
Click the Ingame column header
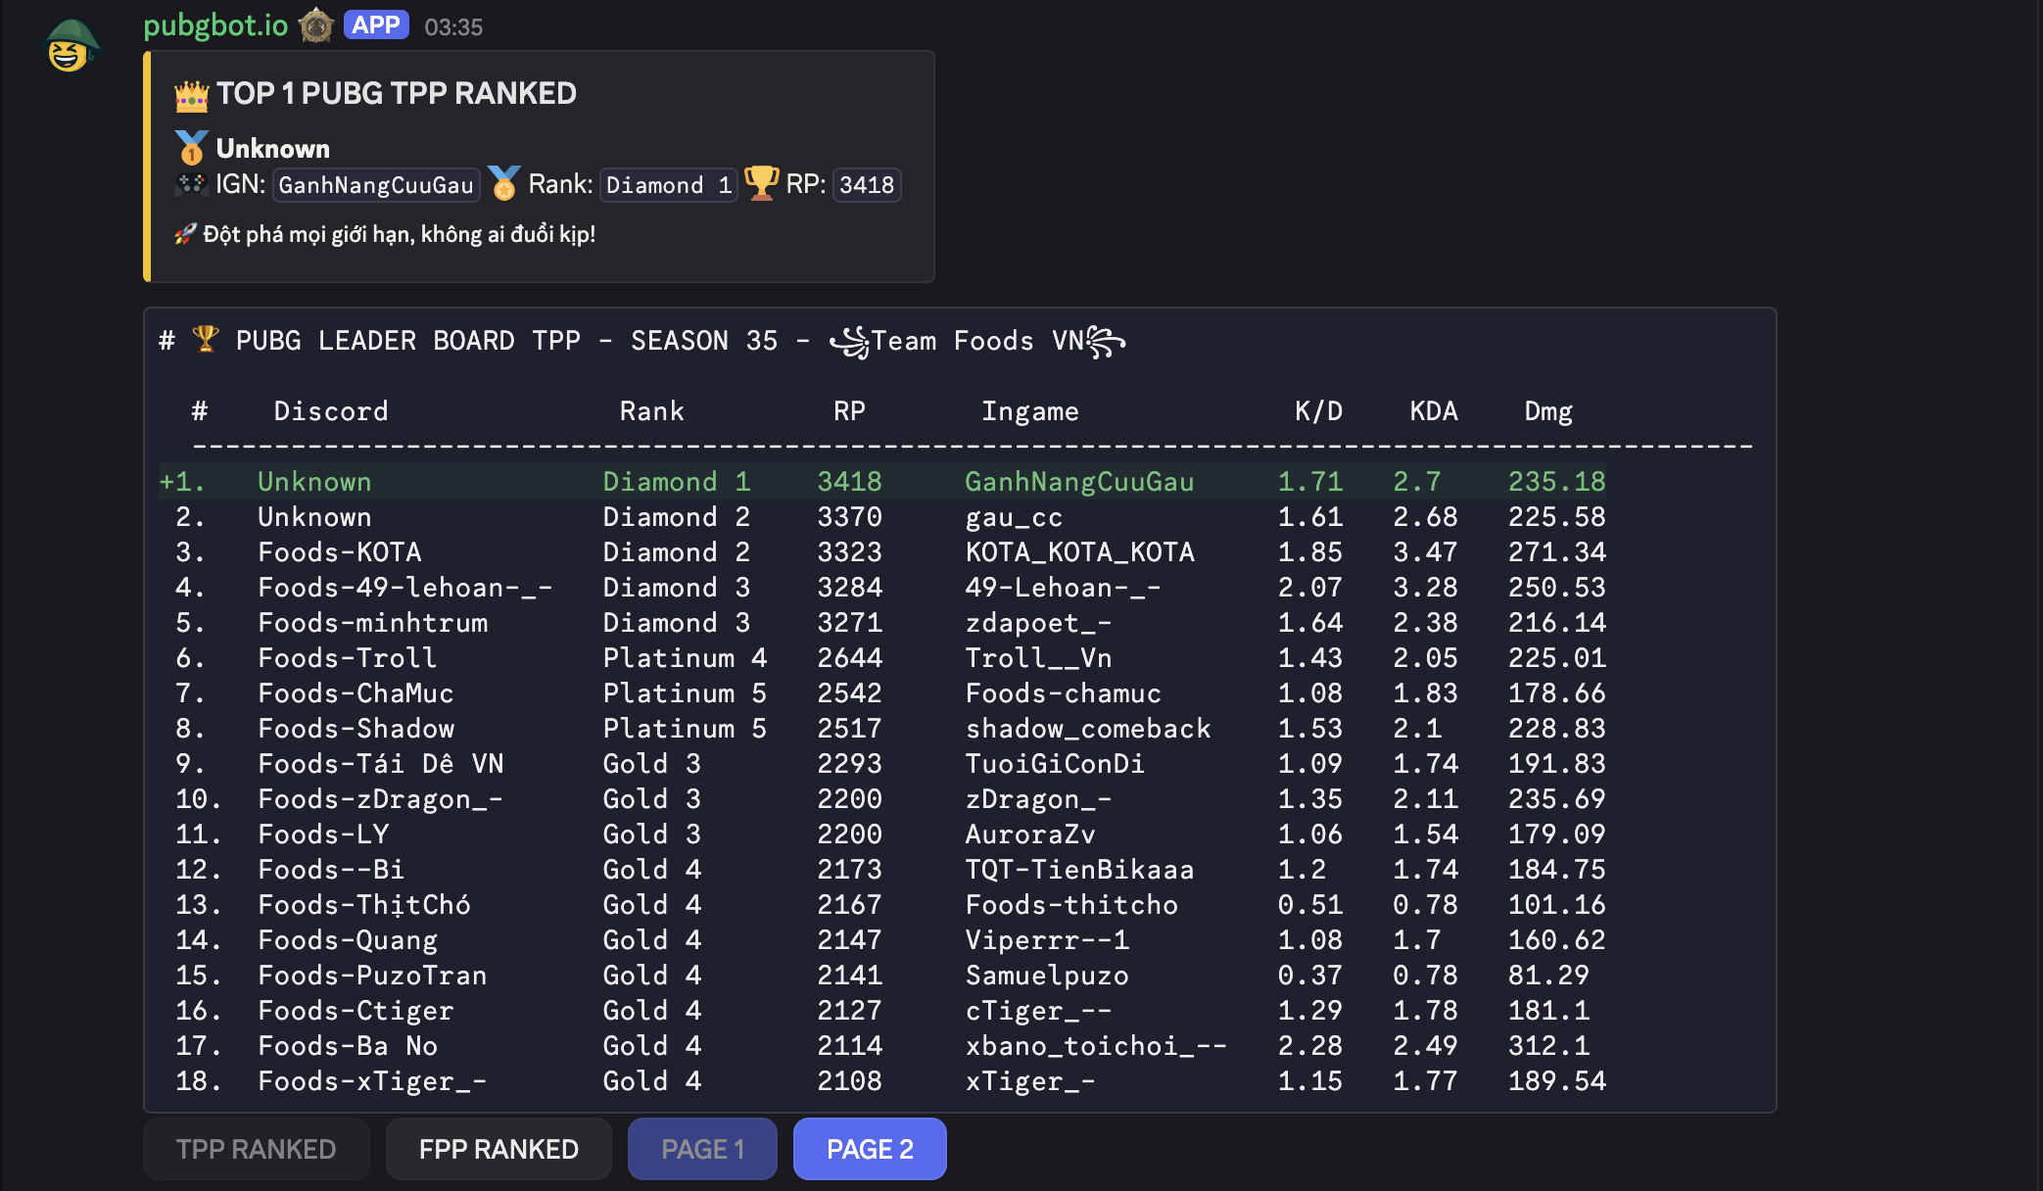click(1030, 411)
